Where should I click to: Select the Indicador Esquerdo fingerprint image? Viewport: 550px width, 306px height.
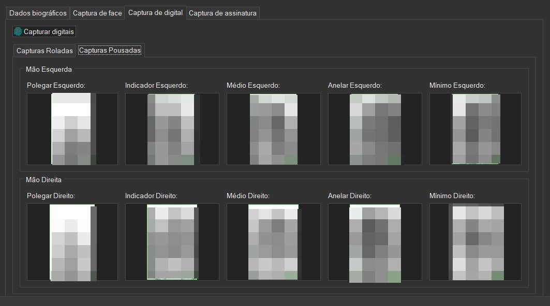[172, 129]
